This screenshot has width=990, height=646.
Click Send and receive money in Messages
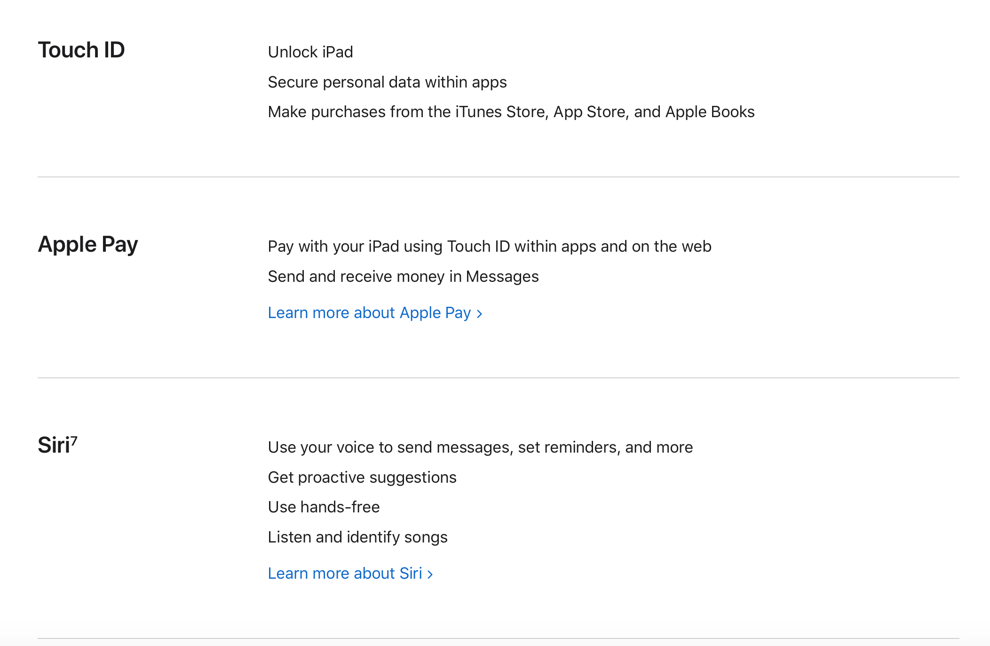[x=403, y=277]
